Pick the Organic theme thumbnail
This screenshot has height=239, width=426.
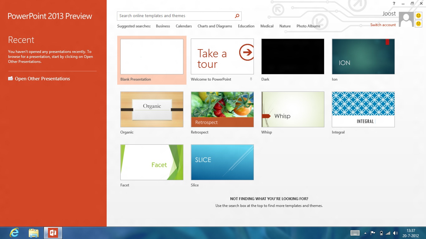(x=152, y=110)
